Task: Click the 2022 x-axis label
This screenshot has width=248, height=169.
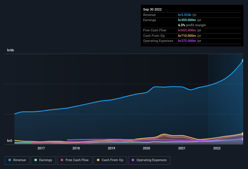Action: tap(217, 148)
